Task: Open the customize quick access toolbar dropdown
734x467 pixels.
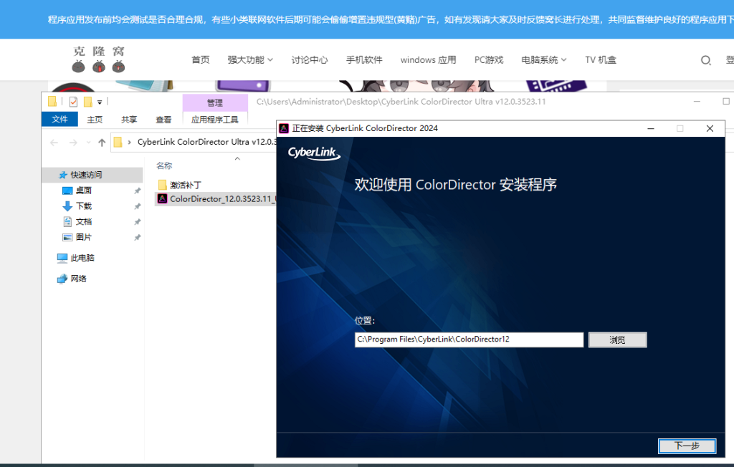Action: 100,102
